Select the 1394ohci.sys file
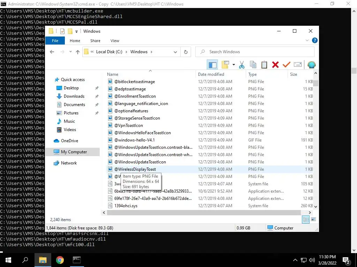This screenshot has width=357, height=267. (x=126, y=206)
